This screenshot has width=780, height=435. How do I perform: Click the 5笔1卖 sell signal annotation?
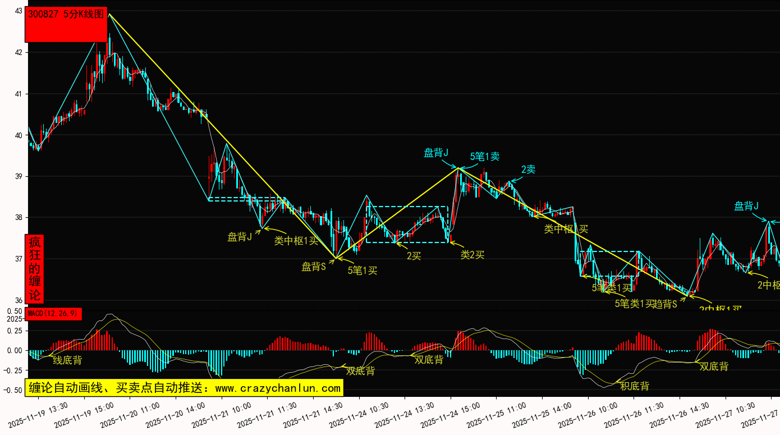pyautogui.click(x=485, y=157)
